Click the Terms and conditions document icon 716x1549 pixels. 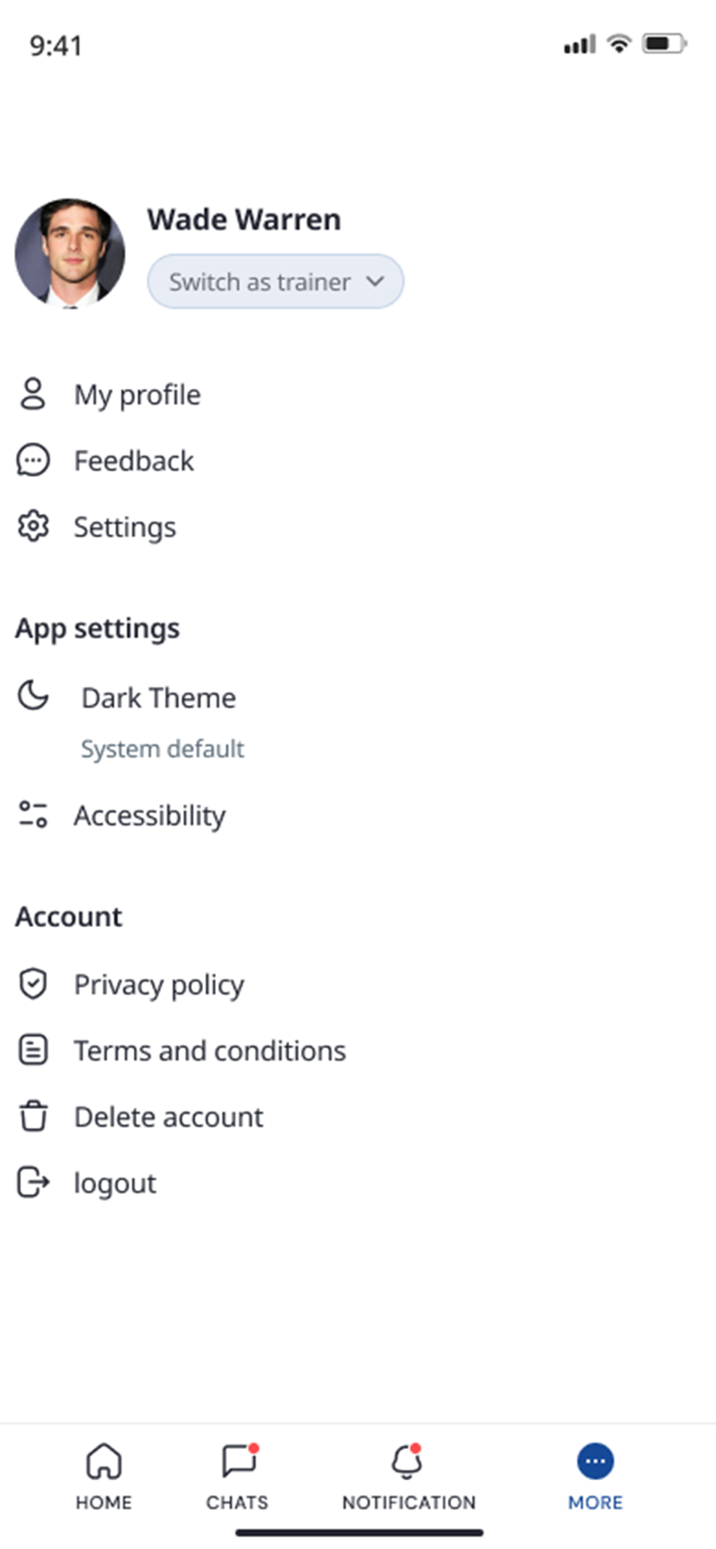click(x=33, y=1050)
